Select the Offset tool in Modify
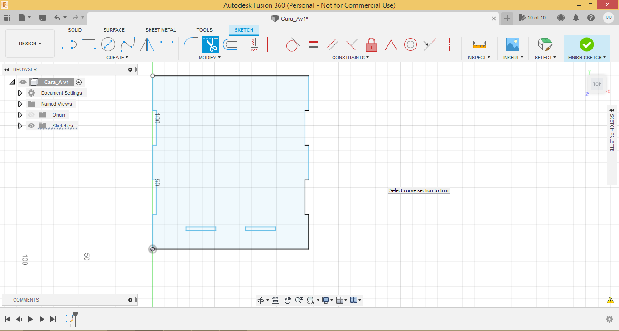 point(230,44)
